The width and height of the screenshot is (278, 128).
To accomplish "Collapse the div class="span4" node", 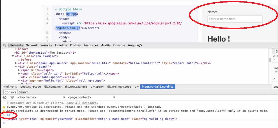I will coord(16,67).
